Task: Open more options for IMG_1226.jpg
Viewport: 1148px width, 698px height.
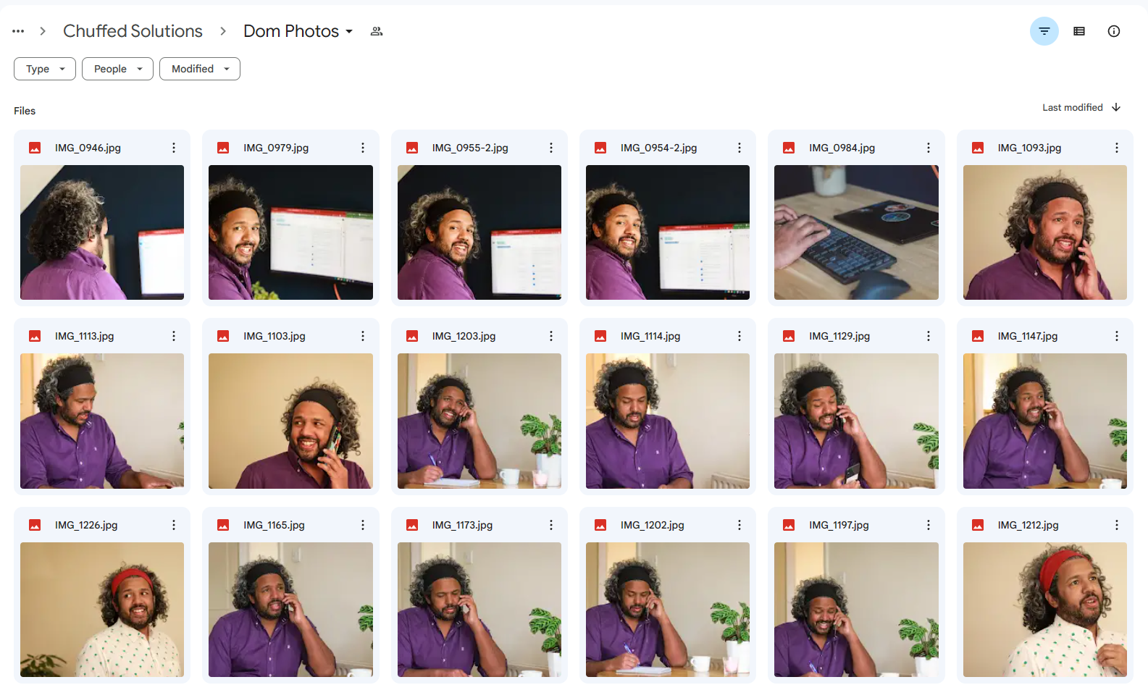Action: 174,525
